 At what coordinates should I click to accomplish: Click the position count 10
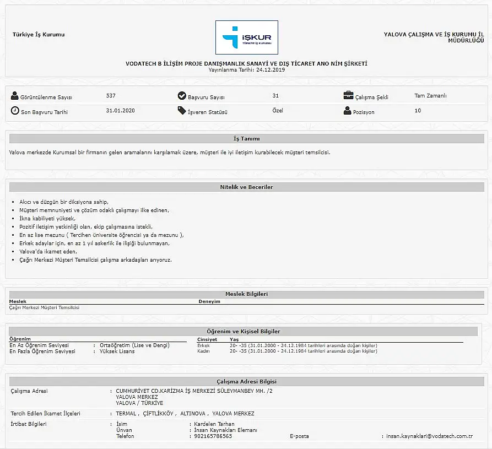click(418, 110)
